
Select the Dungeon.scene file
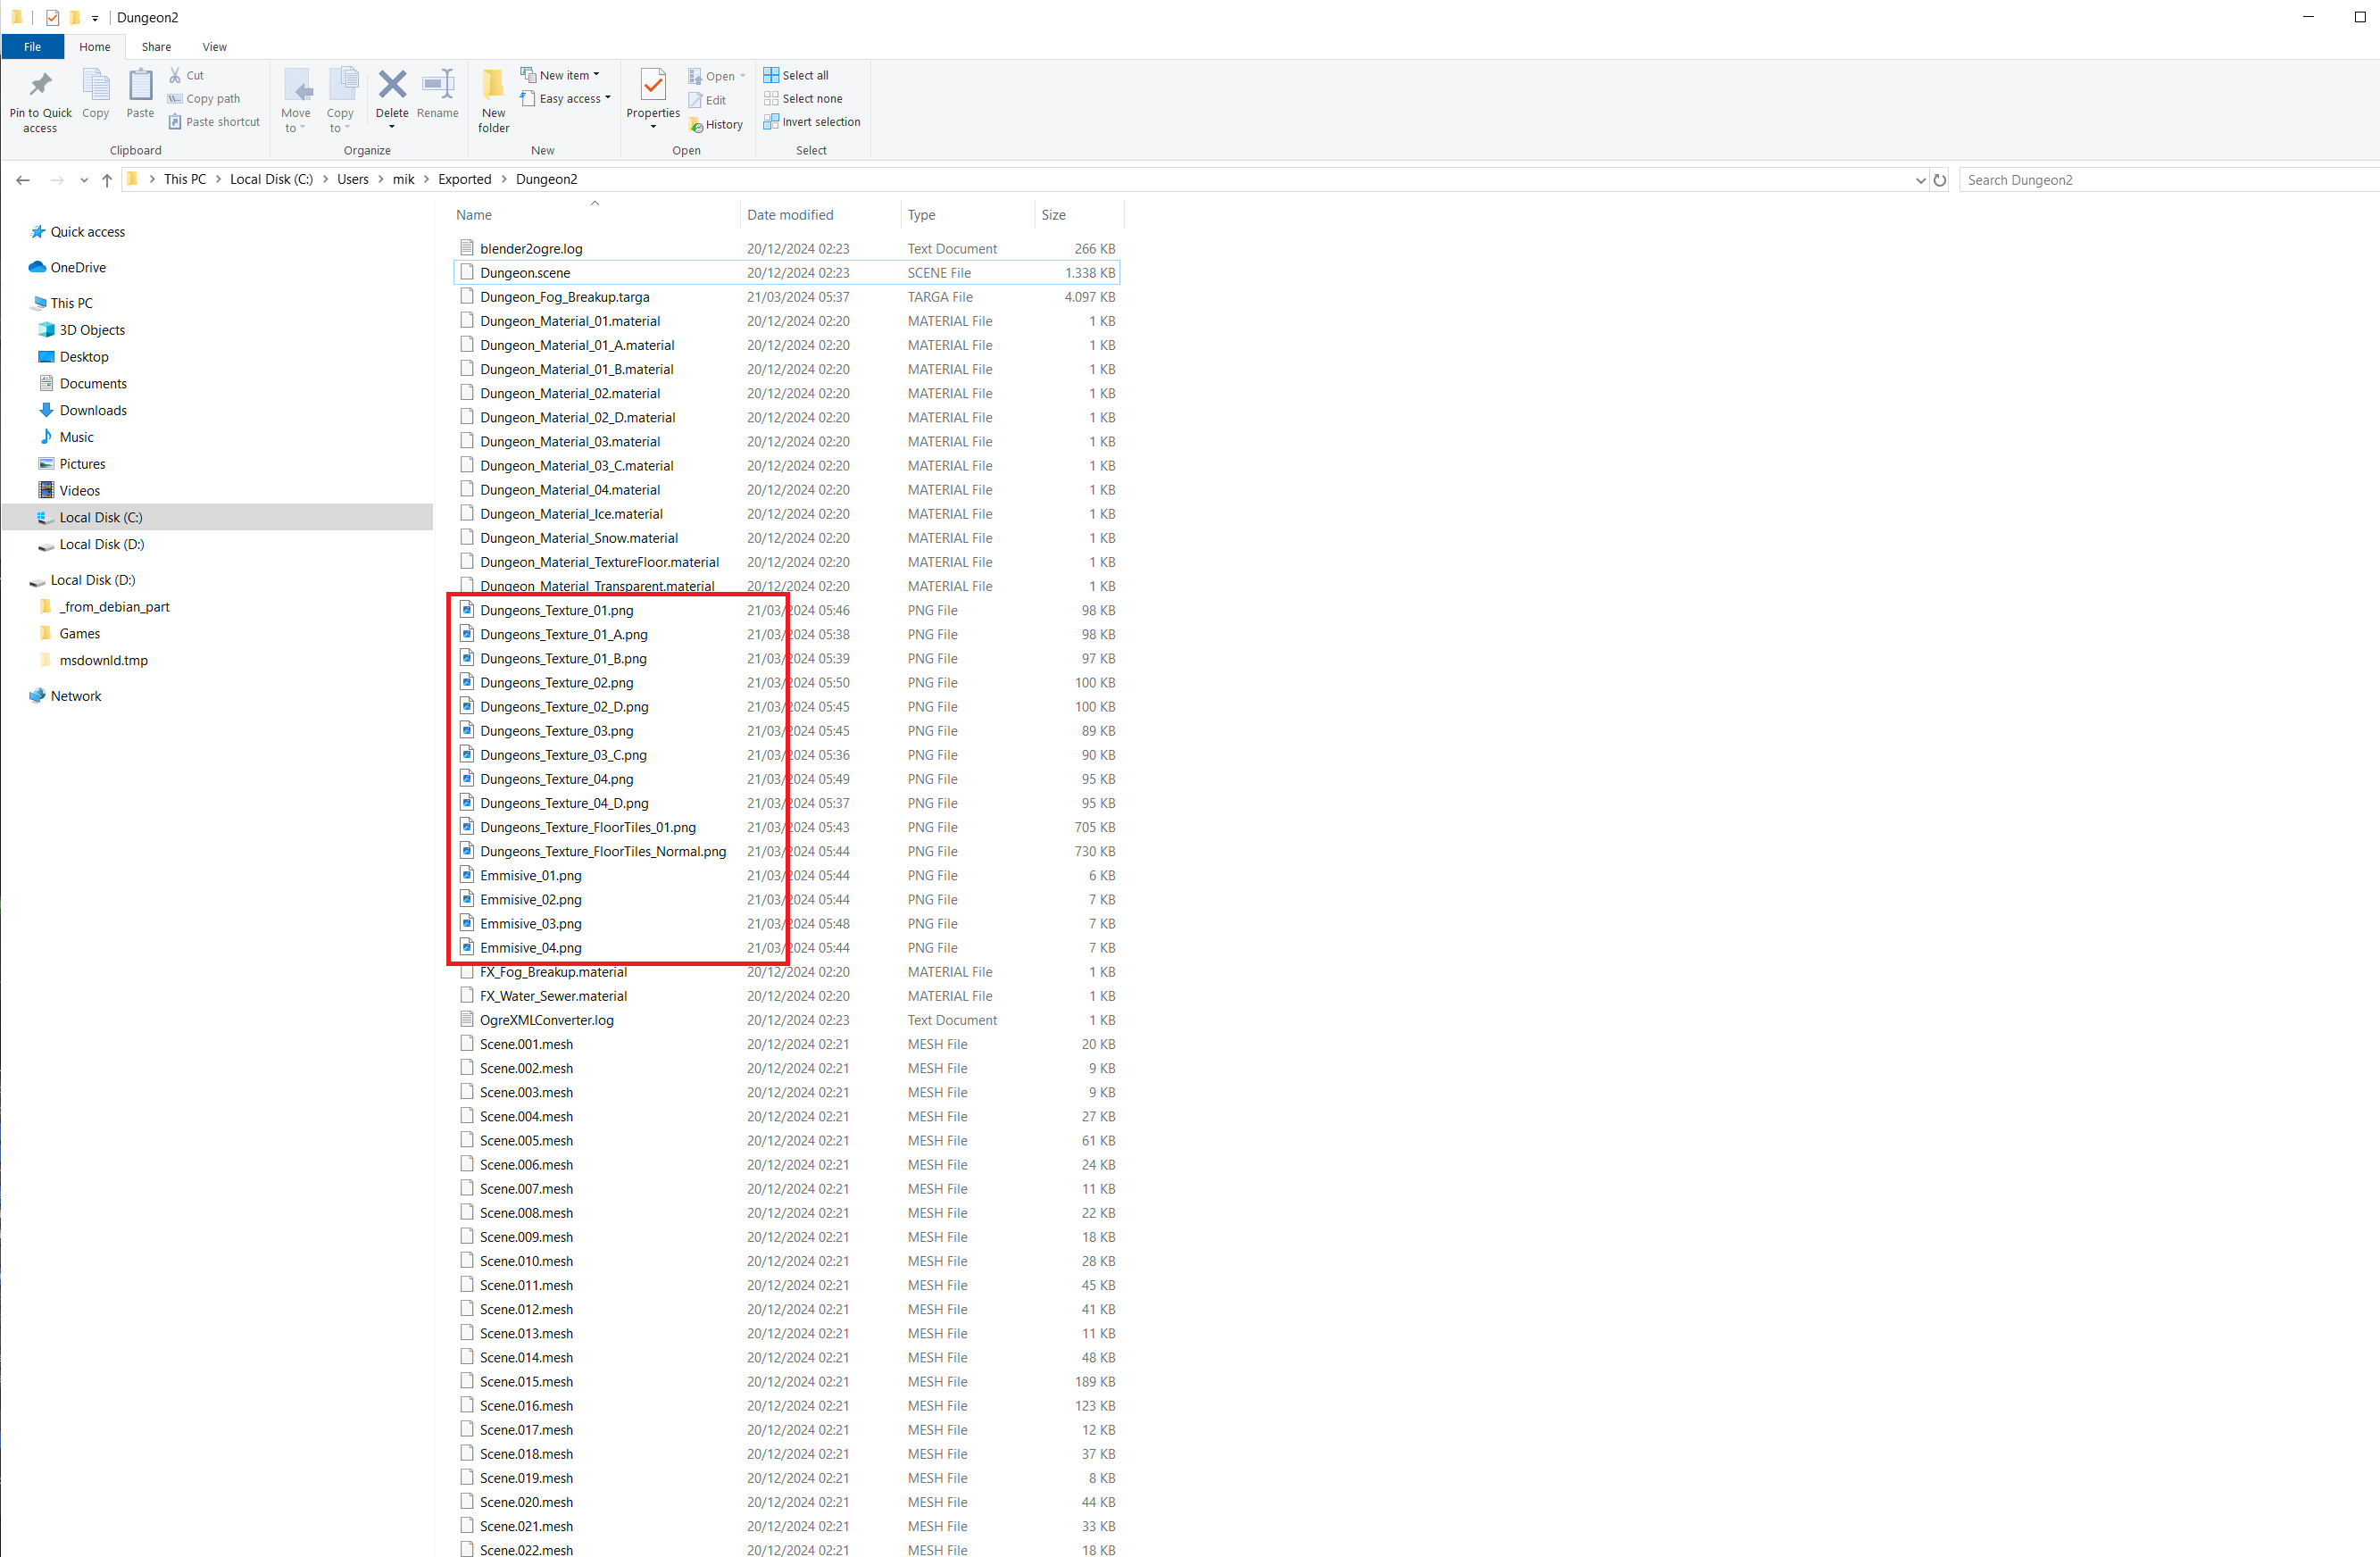(x=787, y=273)
